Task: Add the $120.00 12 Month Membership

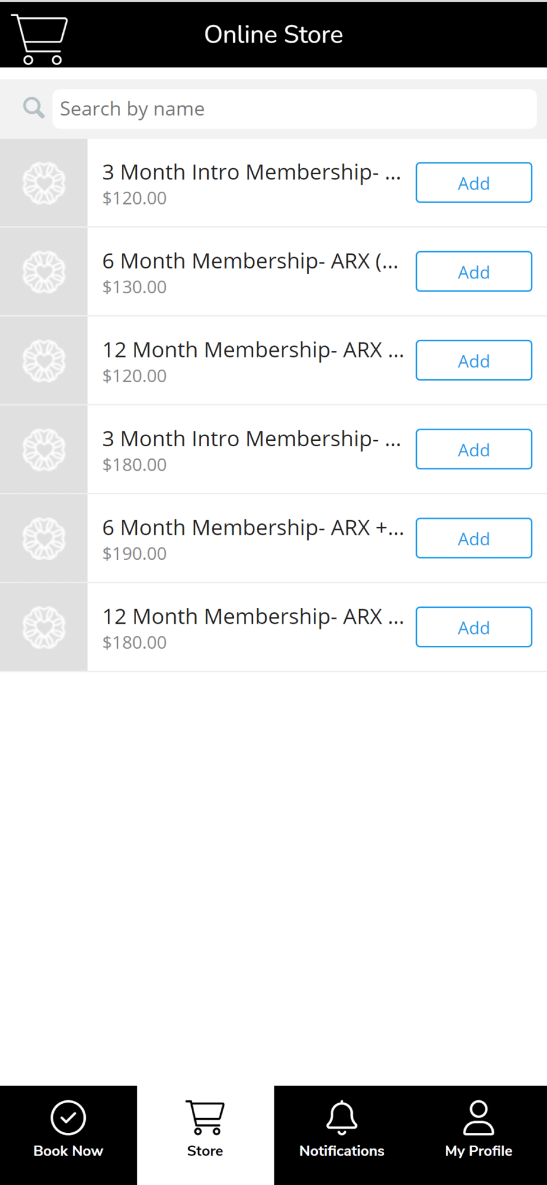Action: coord(474,361)
